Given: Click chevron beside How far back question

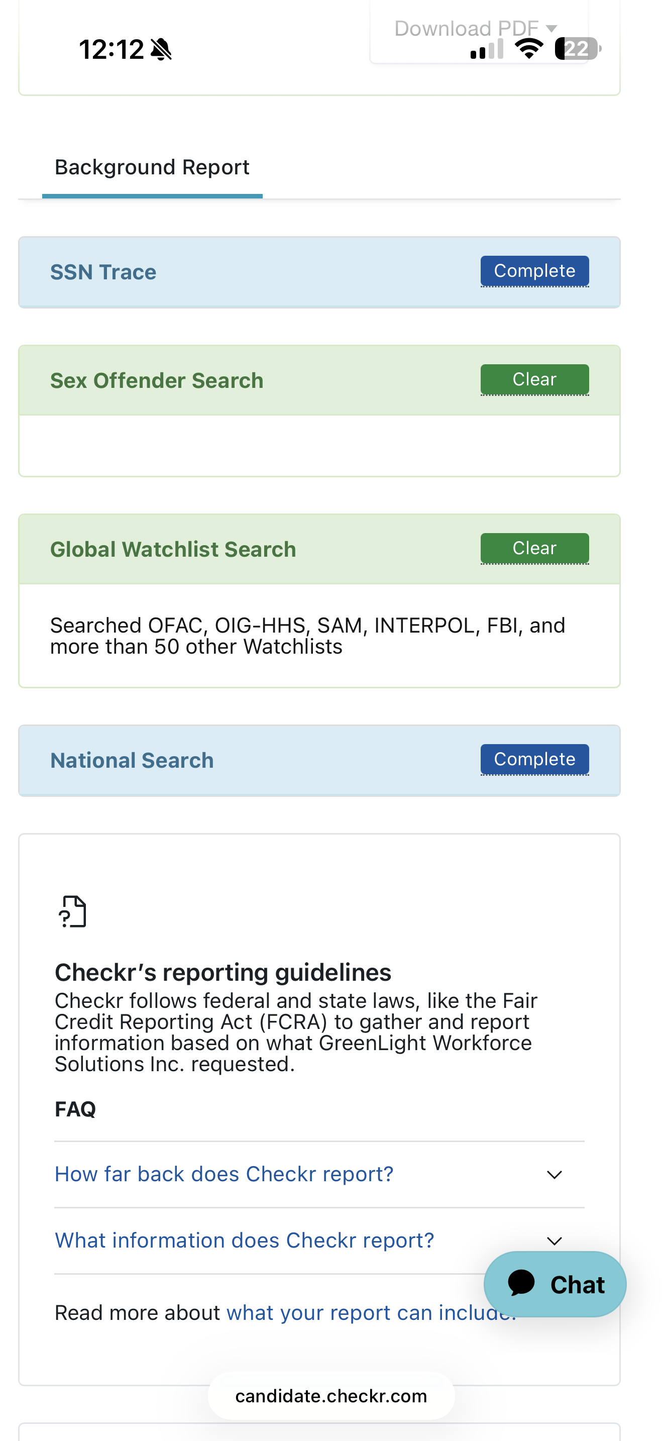Looking at the screenshot, I should [554, 1175].
